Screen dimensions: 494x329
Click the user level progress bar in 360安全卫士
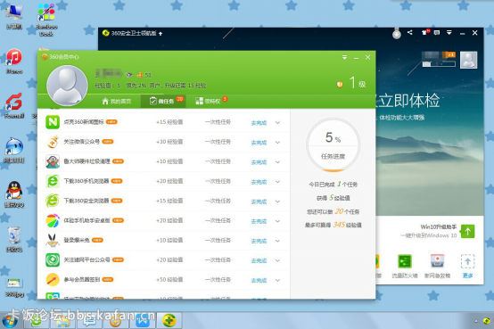439,64
